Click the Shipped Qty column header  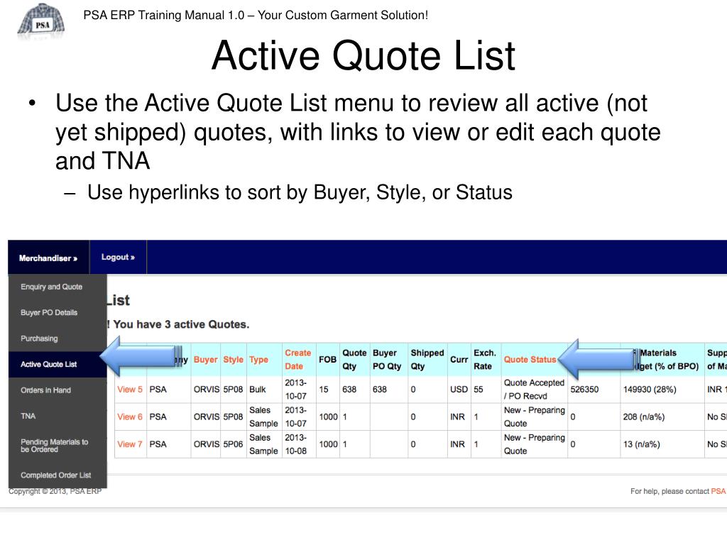(x=427, y=360)
